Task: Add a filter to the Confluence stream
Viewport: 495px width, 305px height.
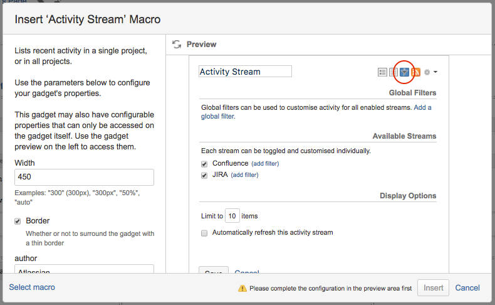Action: pos(265,164)
